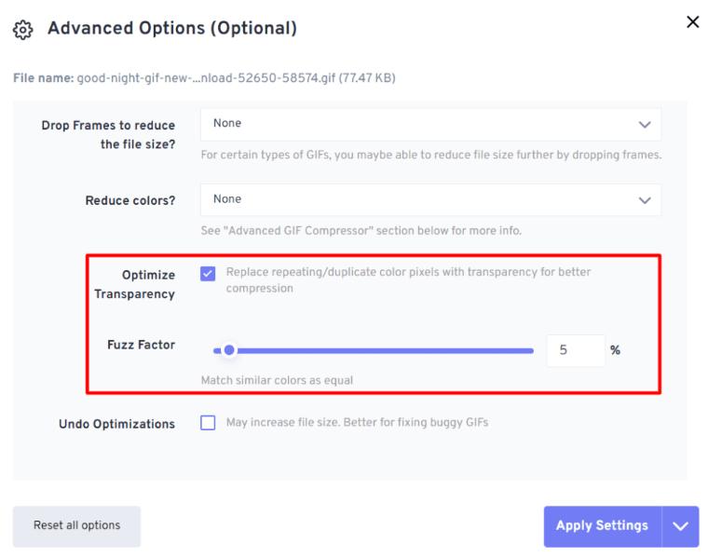Expand the Apply Settings arrow menu
The width and height of the screenshot is (708, 557).
[680, 526]
